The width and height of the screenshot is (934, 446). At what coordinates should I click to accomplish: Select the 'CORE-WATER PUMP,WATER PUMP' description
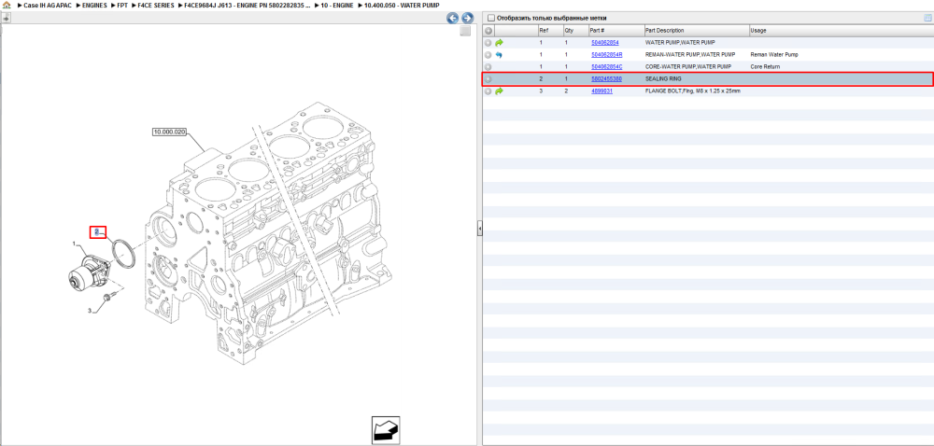(688, 67)
